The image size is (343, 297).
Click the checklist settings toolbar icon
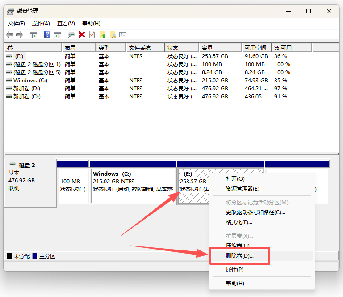(x=123, y=34)
